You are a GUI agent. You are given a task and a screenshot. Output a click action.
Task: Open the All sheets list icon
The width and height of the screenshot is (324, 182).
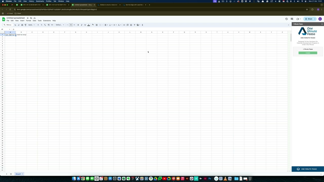click(11, 174)
